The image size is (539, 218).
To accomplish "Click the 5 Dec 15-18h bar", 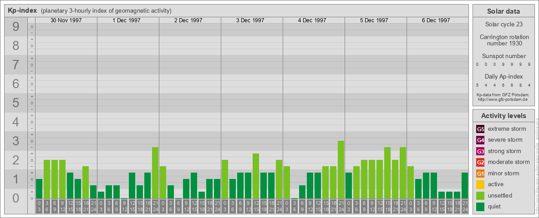I will (x=387, y=173).
